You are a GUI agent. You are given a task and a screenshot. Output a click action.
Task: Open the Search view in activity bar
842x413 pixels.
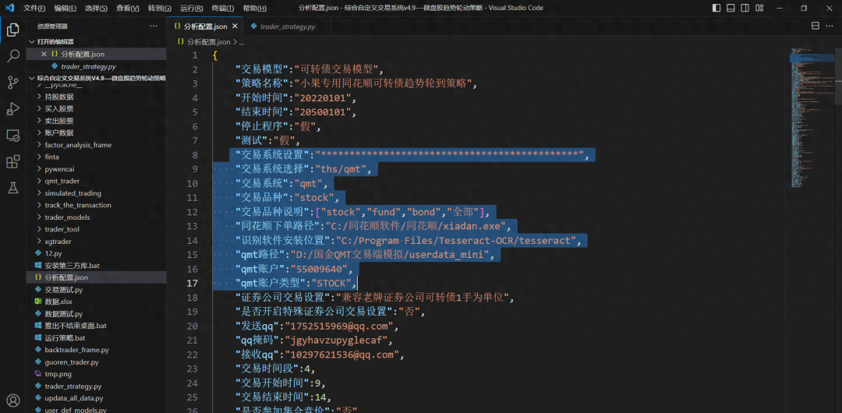pos(13,56)
